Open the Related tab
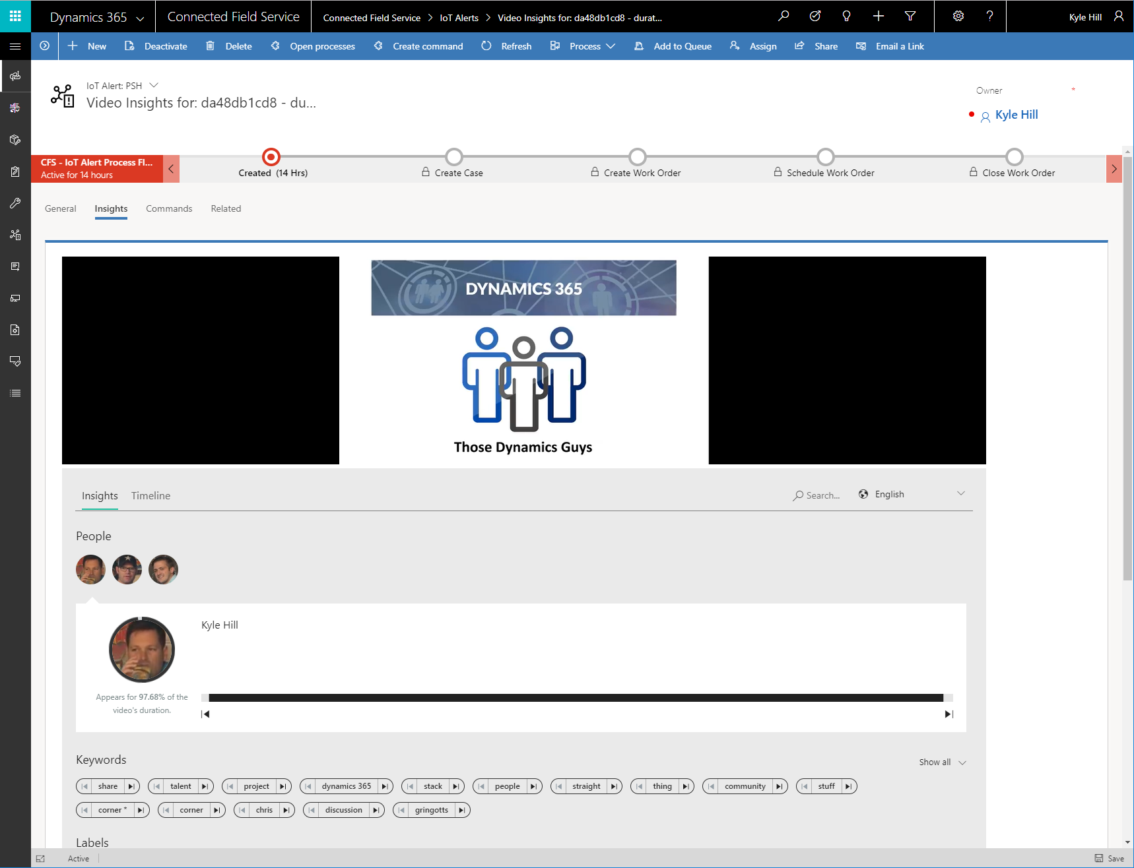Screen dimensions: 1134x868 (226, 208)
